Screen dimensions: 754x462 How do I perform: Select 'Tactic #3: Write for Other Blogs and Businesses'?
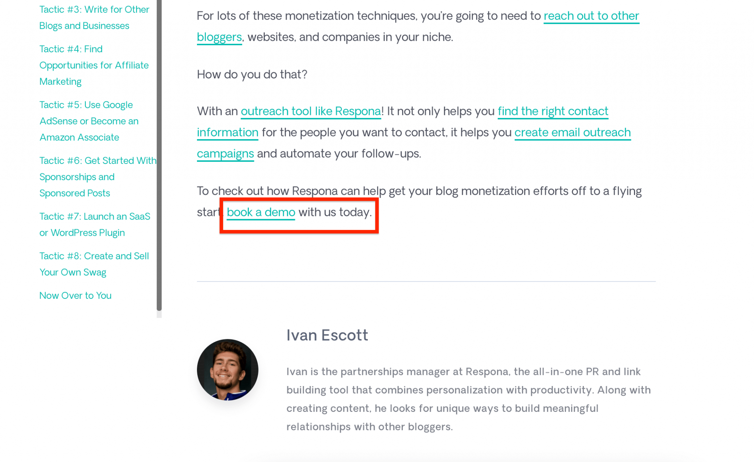click(x=94, y=17)
